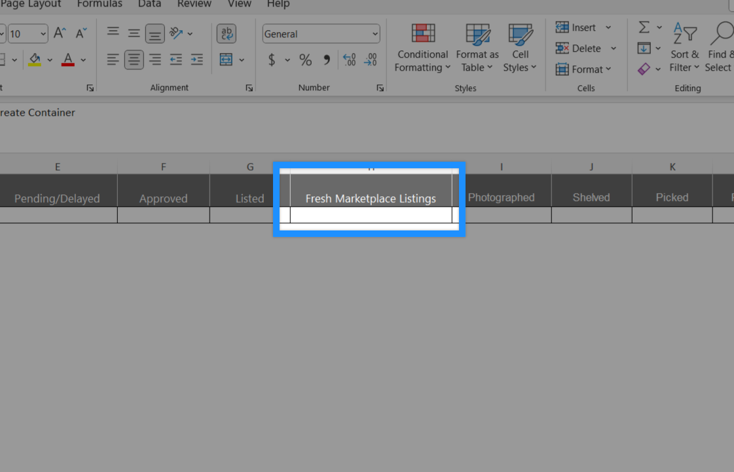Apply percent style formatting

coord(305,60)
